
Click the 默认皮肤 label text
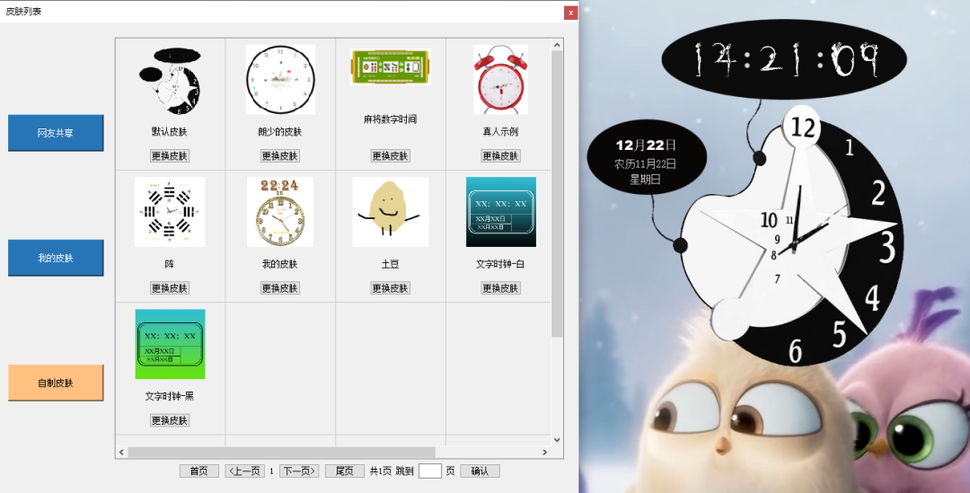(x=170, y=132)
